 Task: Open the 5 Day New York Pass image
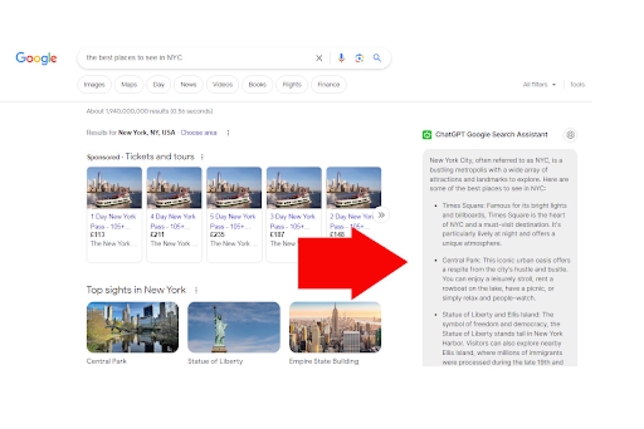click(234, 188)
